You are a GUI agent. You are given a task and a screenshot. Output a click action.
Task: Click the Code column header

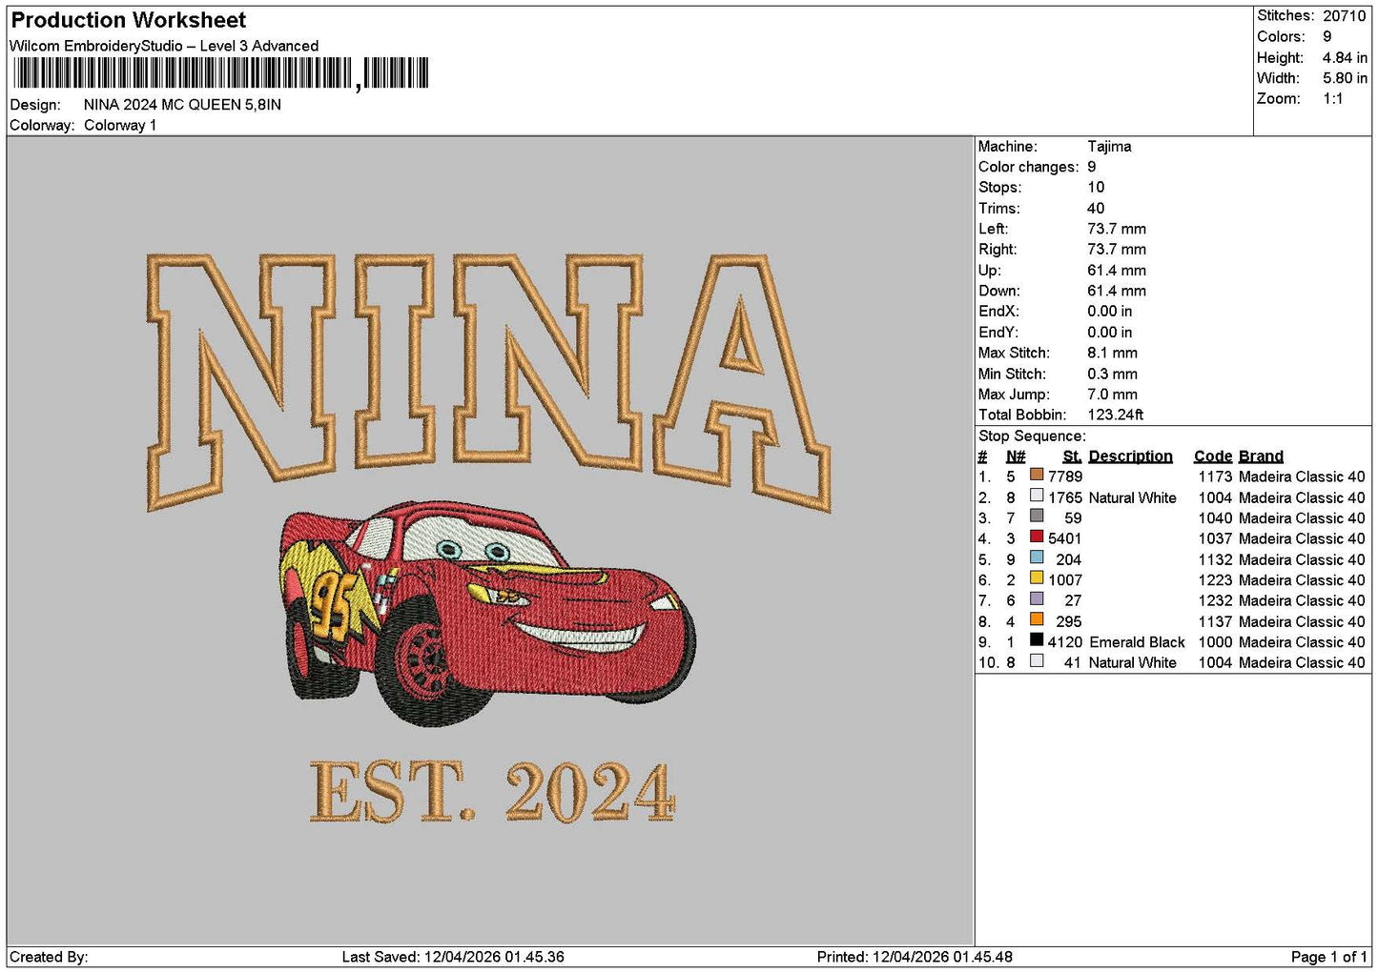tap(1213, 456)
